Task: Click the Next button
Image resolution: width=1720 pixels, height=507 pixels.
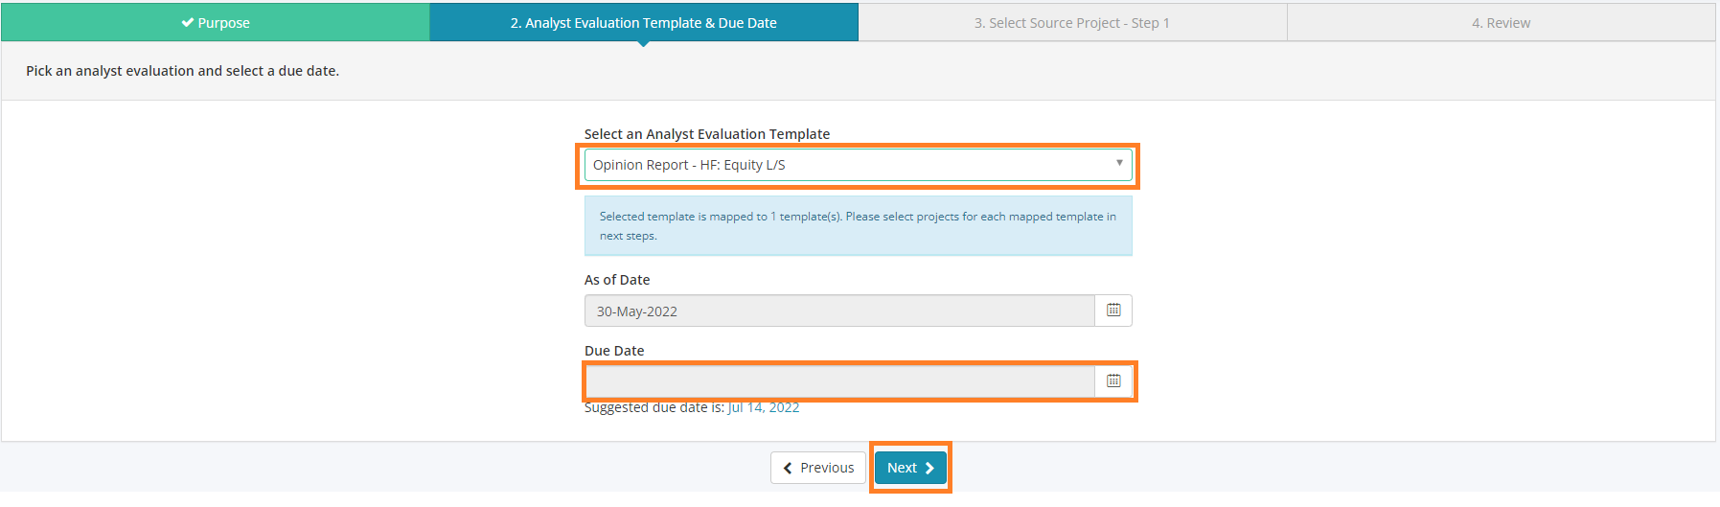Action: [910, 468]
